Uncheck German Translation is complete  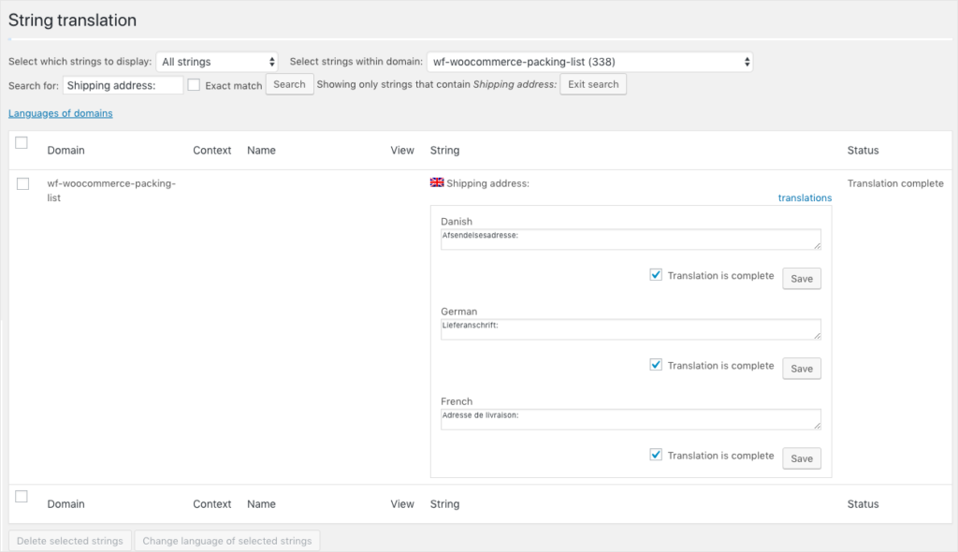656,366
